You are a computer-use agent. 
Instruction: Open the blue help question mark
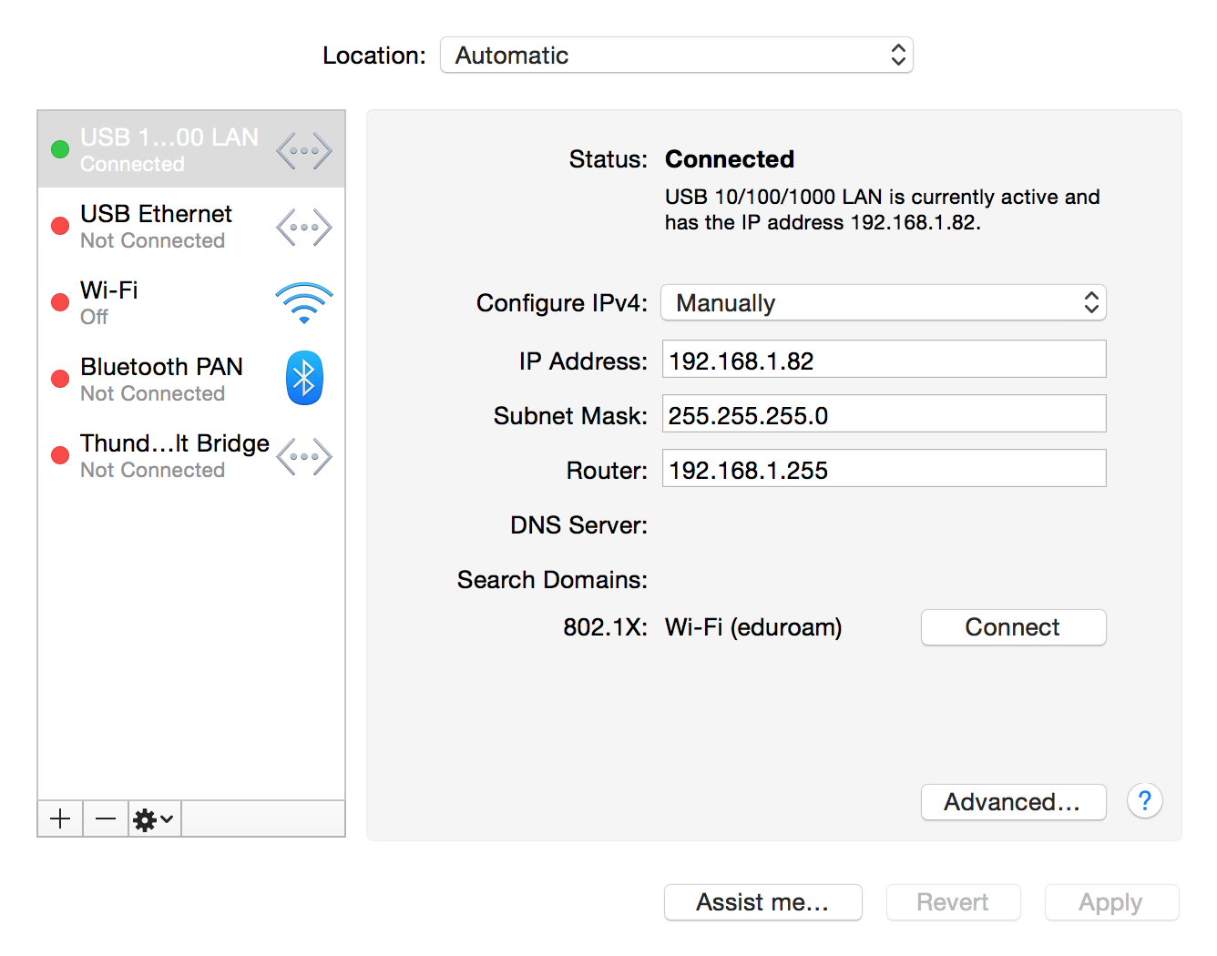click(1144, 801)
